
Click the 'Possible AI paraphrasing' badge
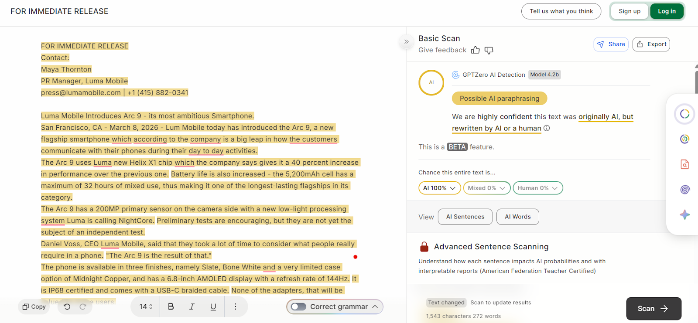(500, 99)
